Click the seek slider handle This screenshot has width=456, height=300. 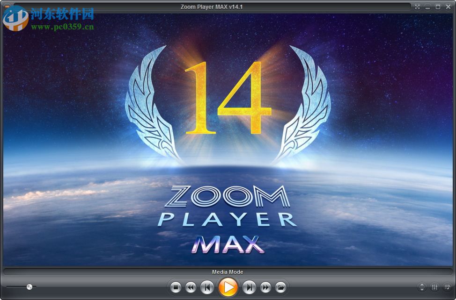pyautogui.click(x=29, y=287)
